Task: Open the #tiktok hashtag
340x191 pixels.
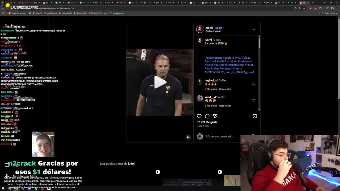Action: pos(249,65)
